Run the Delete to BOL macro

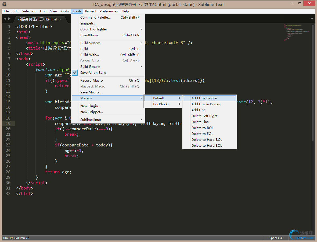coord(210,128)
